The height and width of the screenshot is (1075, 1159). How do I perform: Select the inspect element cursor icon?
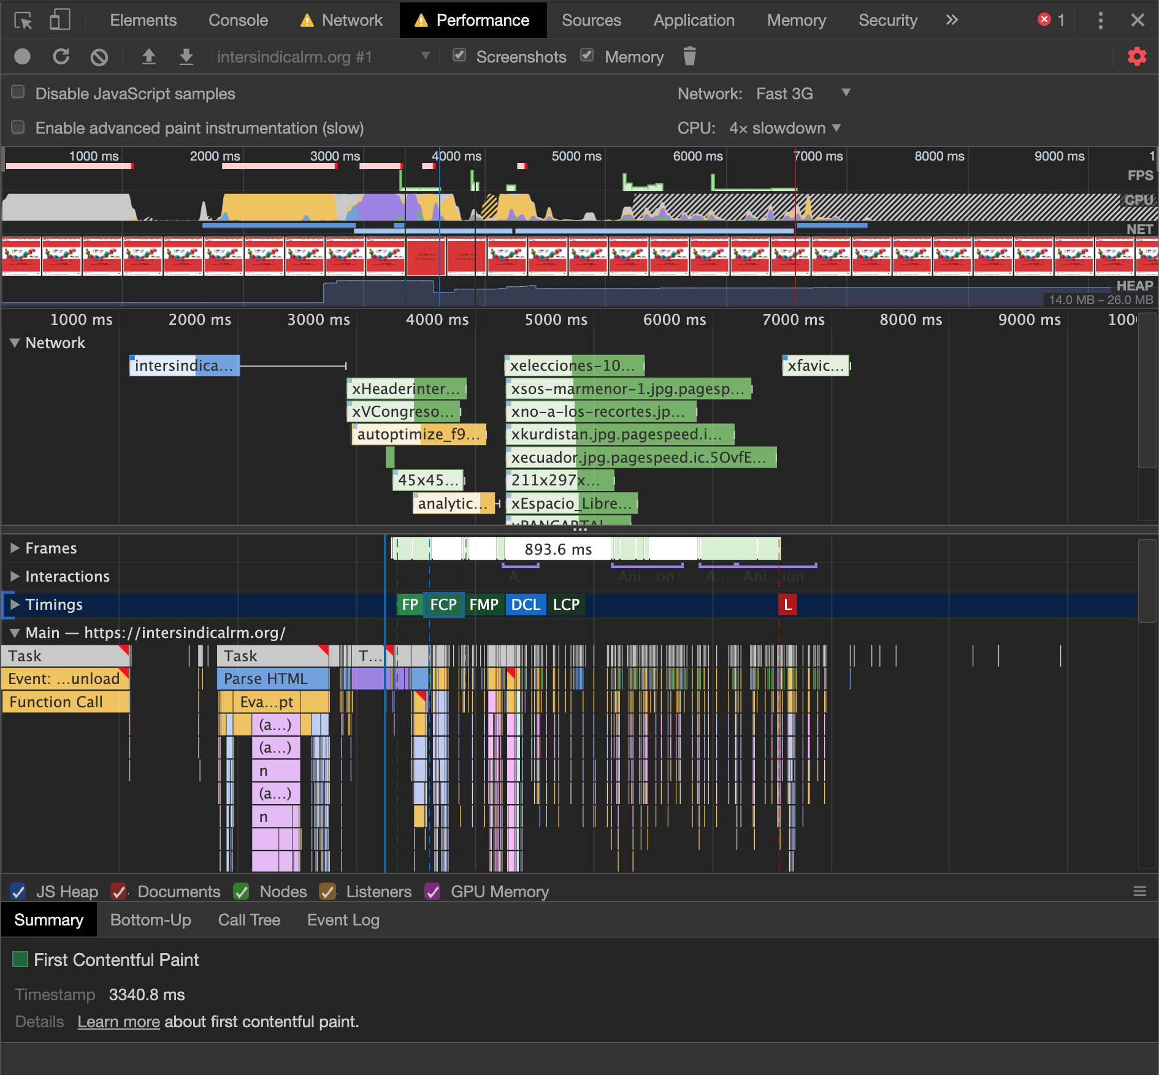(23, 20)
